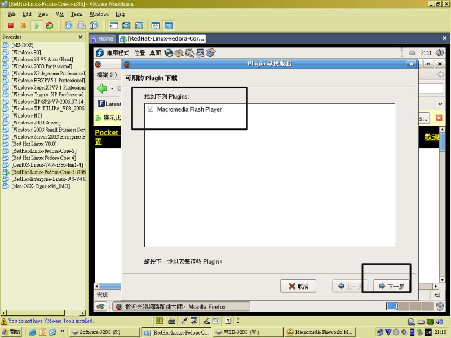Open WEB-320G (W:) from the Windows taskbar
Image resolution: width=451 pixels, height=338 pixels.
pos(248,332)
